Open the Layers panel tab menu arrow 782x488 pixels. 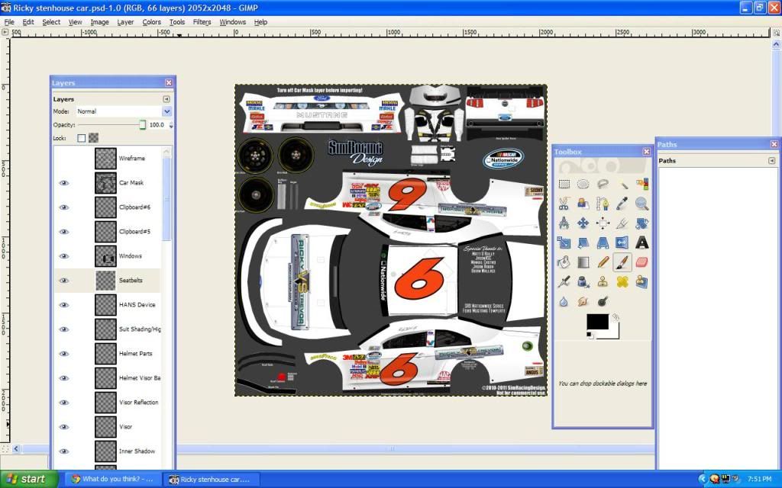click(166, 99)
